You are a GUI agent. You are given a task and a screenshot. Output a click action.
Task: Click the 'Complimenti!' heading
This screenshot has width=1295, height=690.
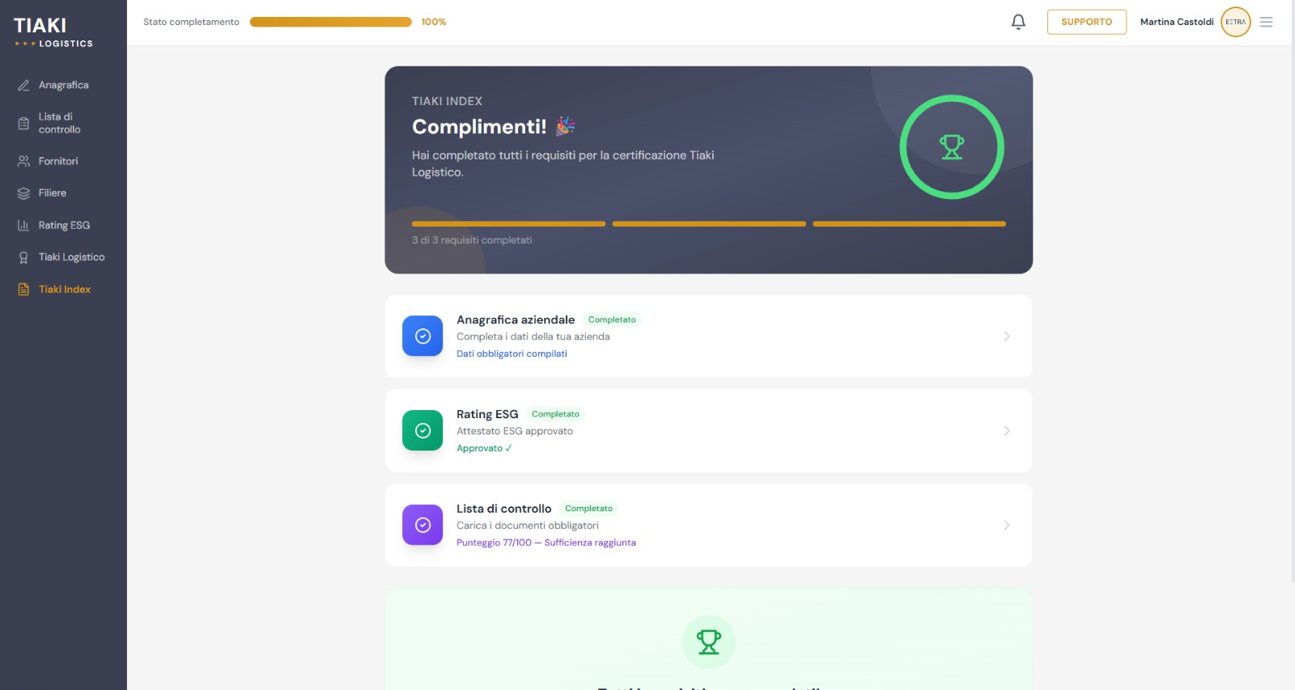[479, 126]
